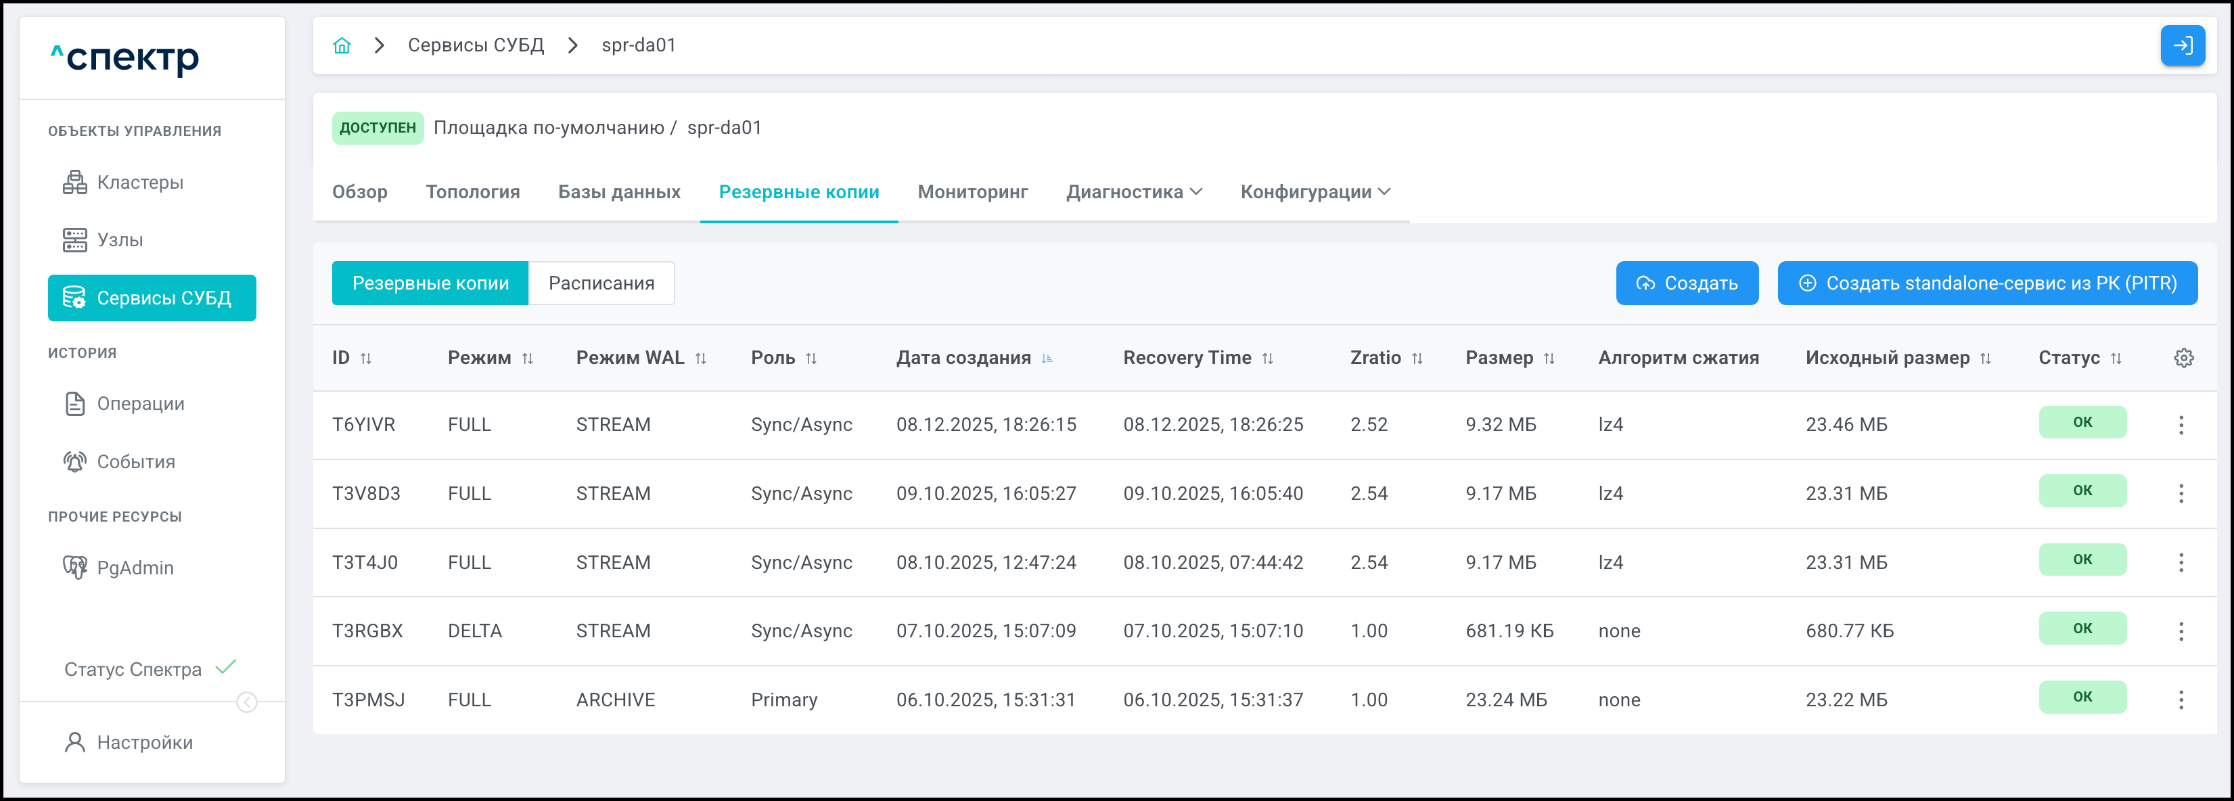The image size is (2234, 801).
Task: Open actions menu for backup T6YIVR
Action: [2181, 425]
